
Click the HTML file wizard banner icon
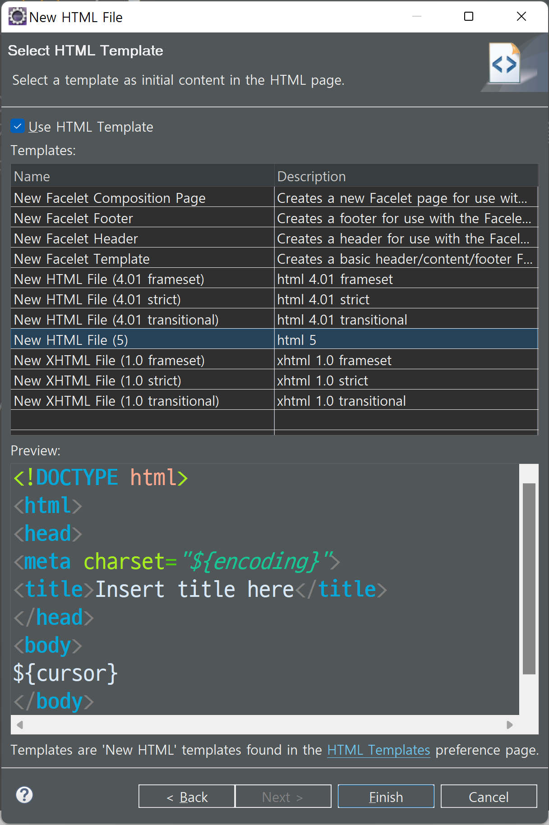(x=505, y=64)
